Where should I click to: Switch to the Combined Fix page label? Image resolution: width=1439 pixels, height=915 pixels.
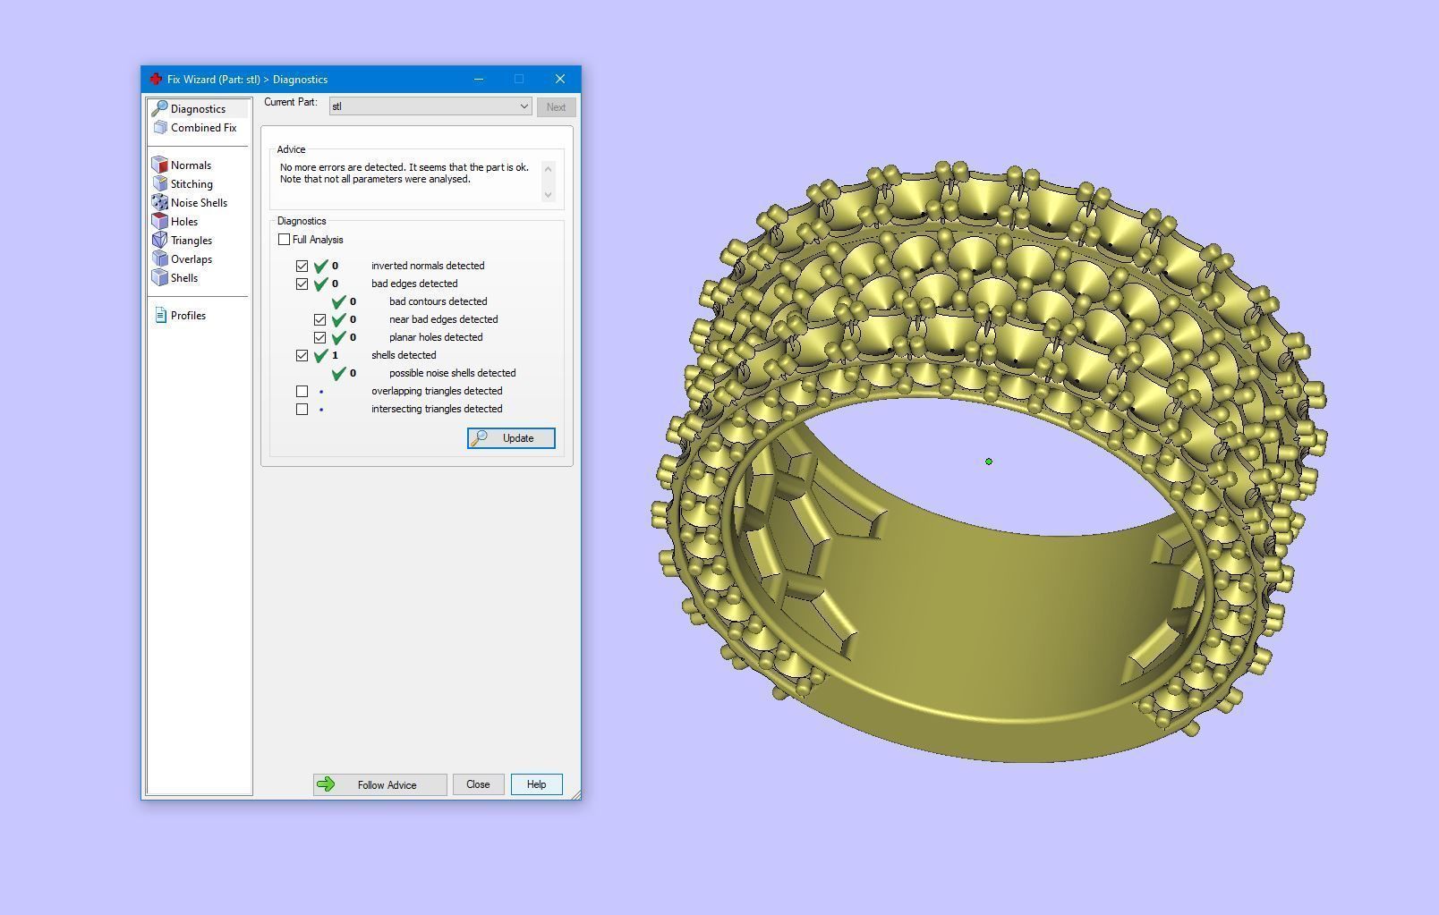pyautogui.click(x=204, y=128)
